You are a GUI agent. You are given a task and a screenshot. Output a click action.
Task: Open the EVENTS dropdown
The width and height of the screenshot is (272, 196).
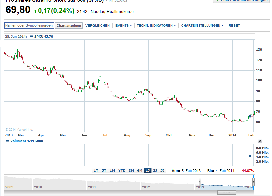tap(124, 25)
